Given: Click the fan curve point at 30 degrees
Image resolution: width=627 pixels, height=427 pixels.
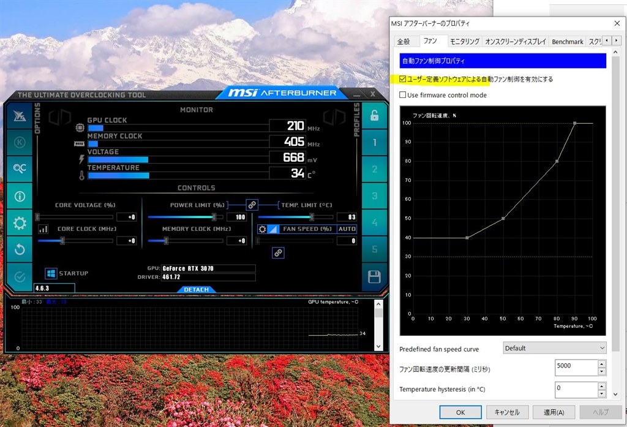Looking at the screenshot, I should click(467, 238).
